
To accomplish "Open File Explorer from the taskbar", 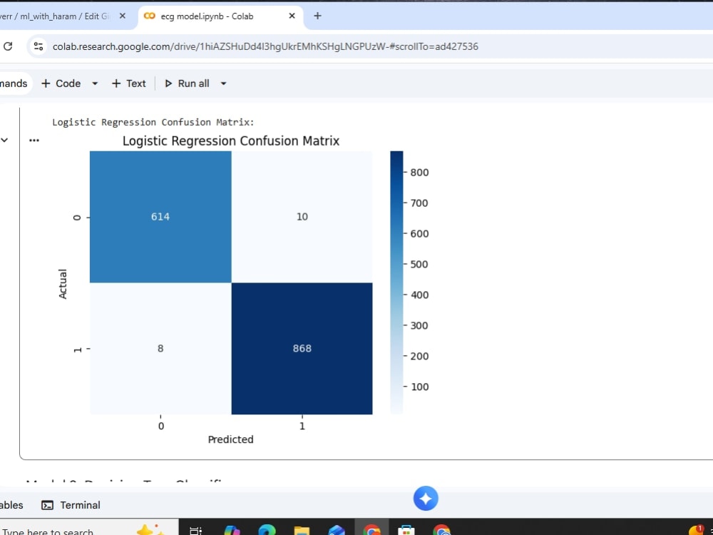I will click(302, 531).
